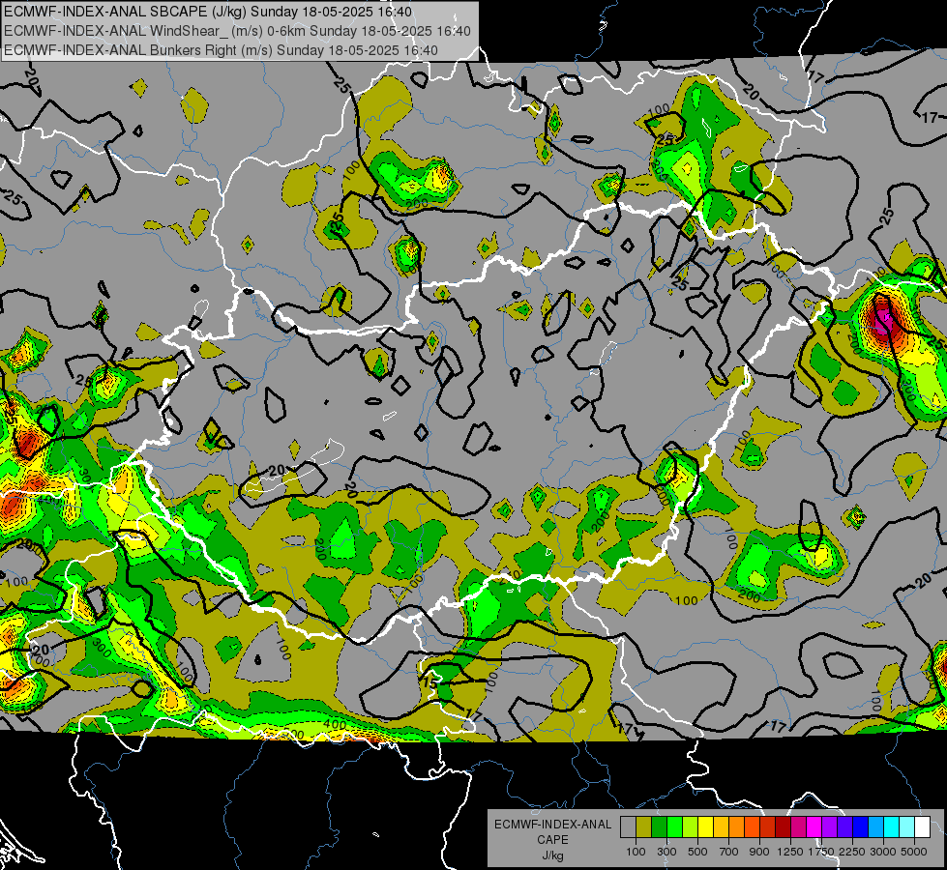
Task: Click the 900 legend scale value
Action: 759,852
